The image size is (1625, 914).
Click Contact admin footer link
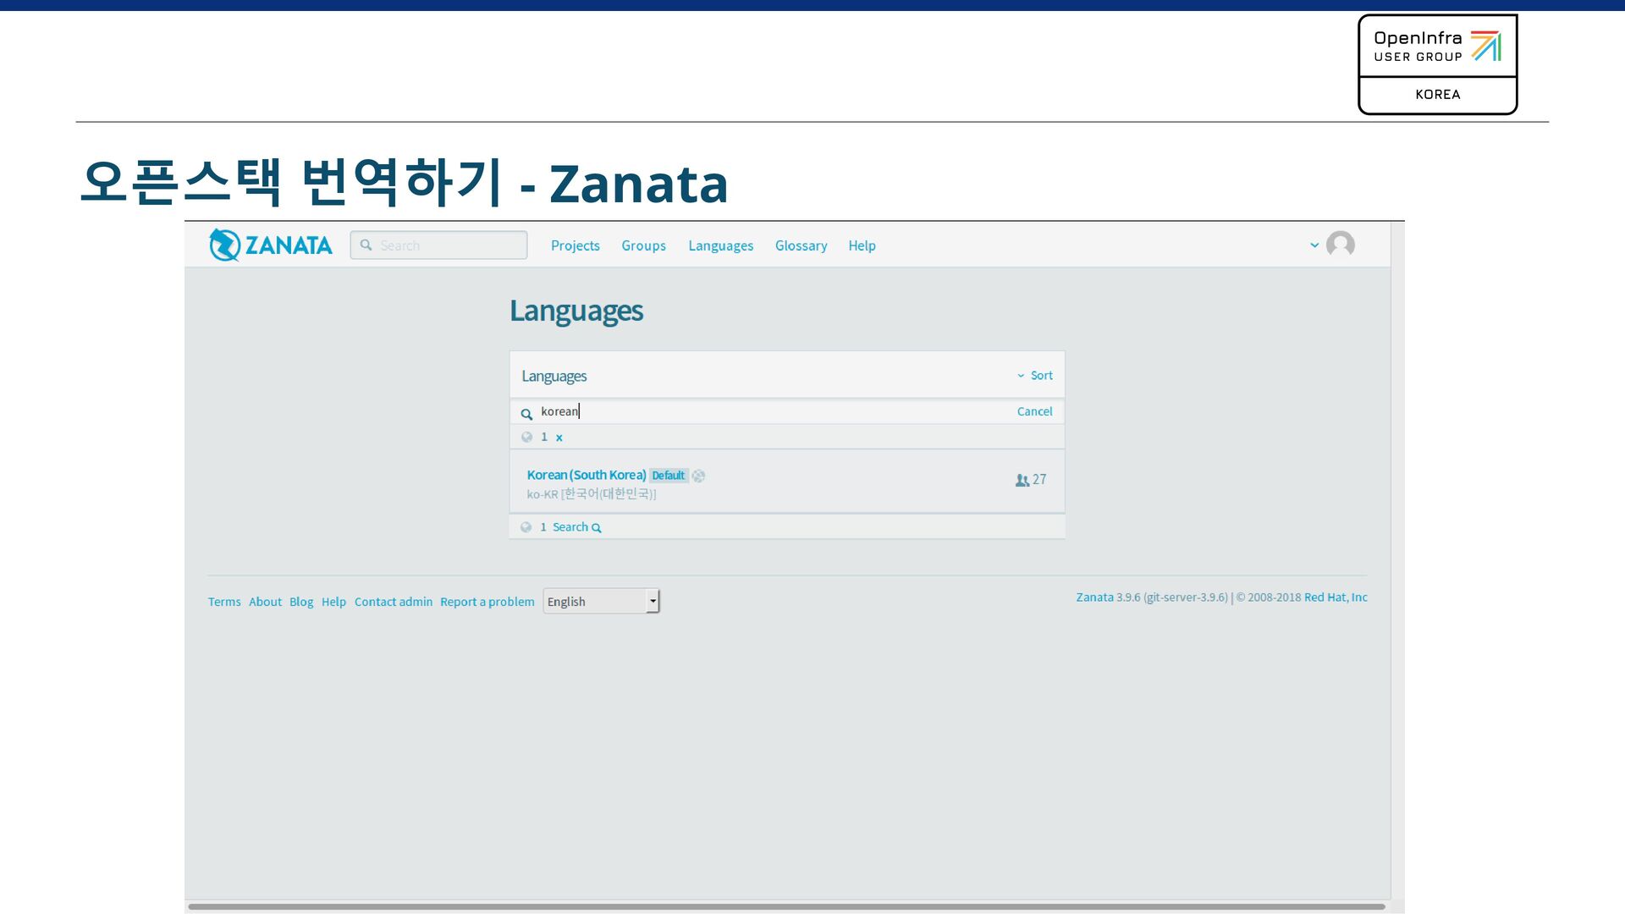click(x=393, y=602)
